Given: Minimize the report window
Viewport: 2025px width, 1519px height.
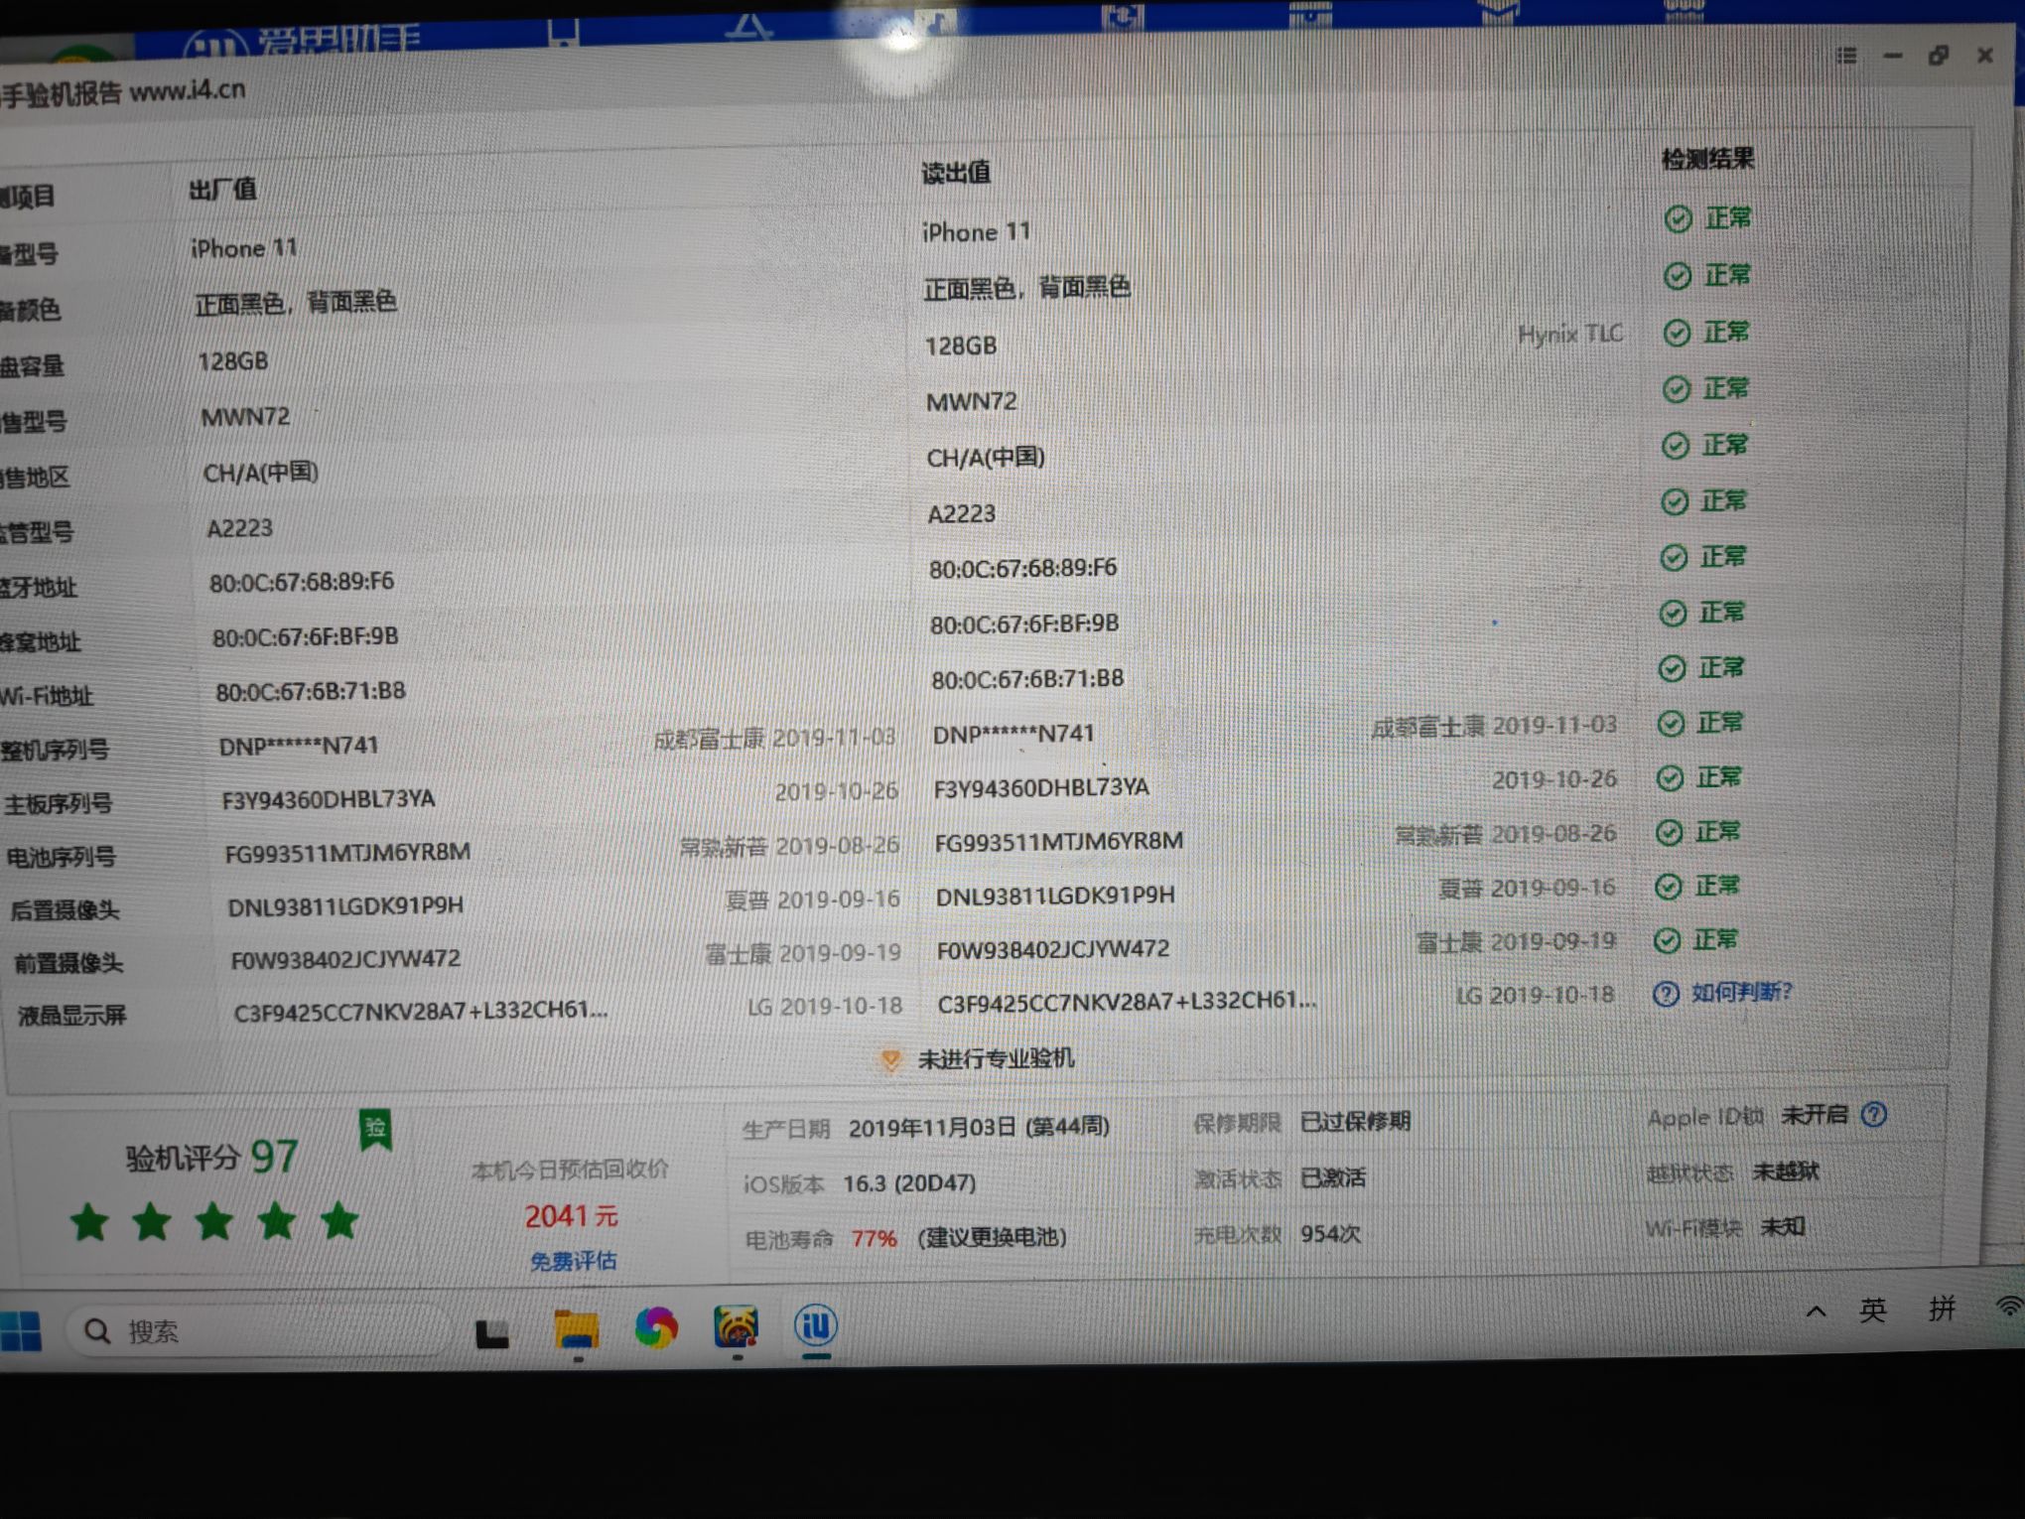Looking at the screenshot, I should (x=1893, y=56).
